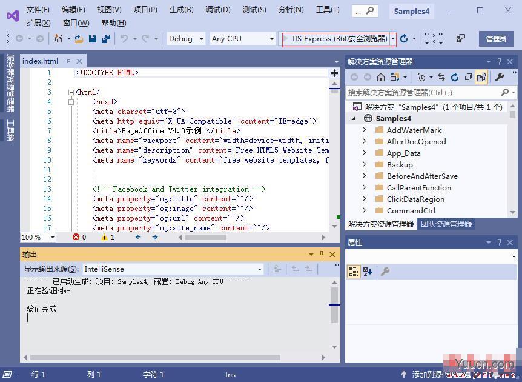Click the warning count icon showing 1
This screenshot has width=522, height=382.
(105, 237)
